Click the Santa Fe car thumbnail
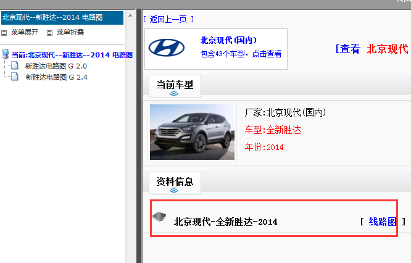This screenshot has width=411, height=263. 192,132
